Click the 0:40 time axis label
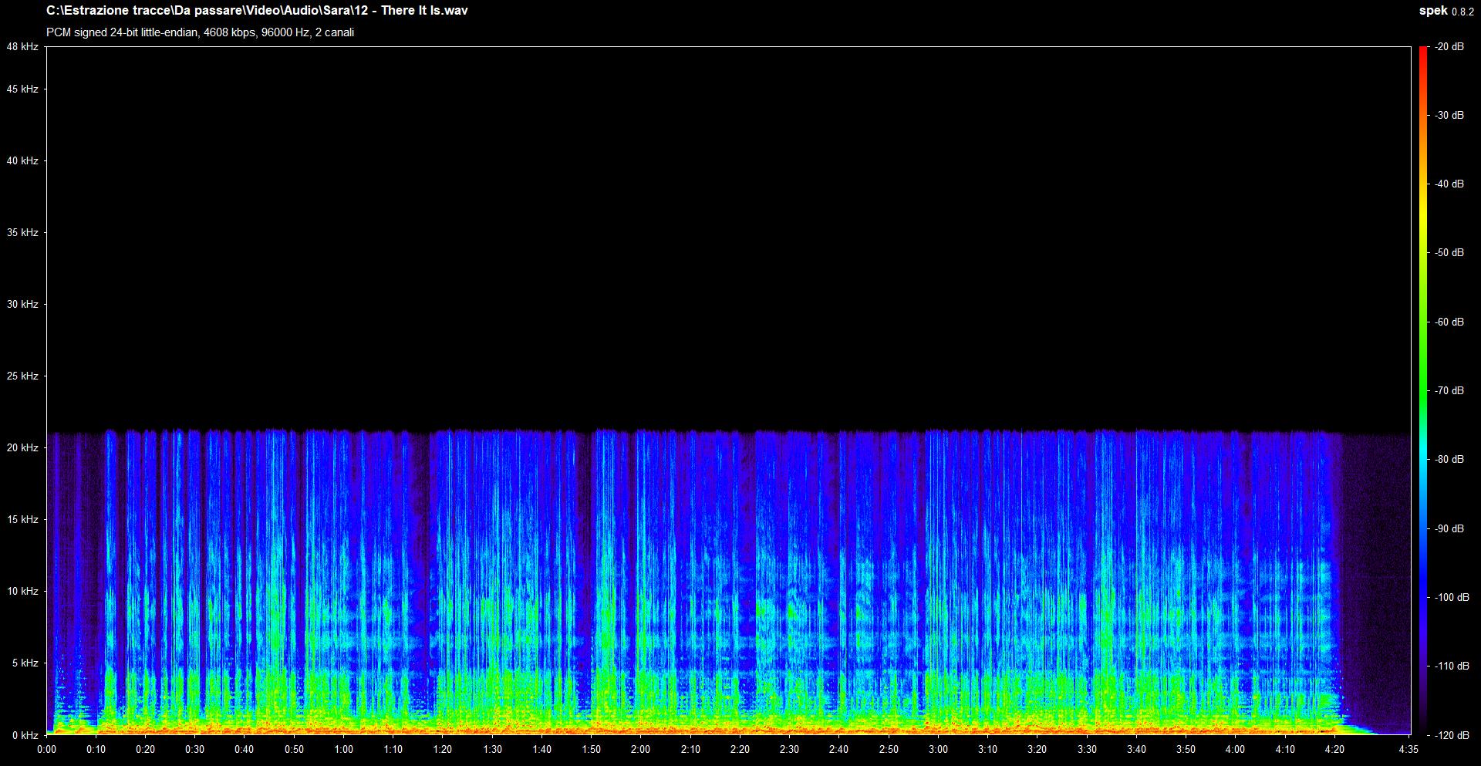This screenshot has width=1481, height=766. [x=245, y=750]
